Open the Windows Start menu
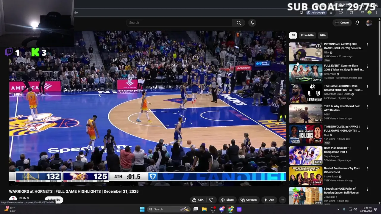The height and width of the screenshot is (214, 381). pos(142,209)
